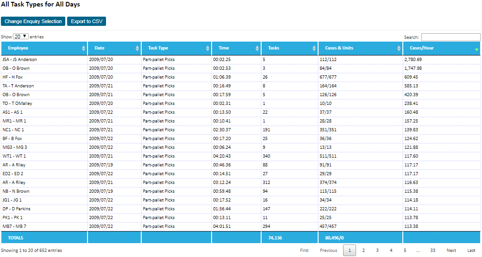Sort by the Task Type header label

pyautogui.click(x=158, y=48)
